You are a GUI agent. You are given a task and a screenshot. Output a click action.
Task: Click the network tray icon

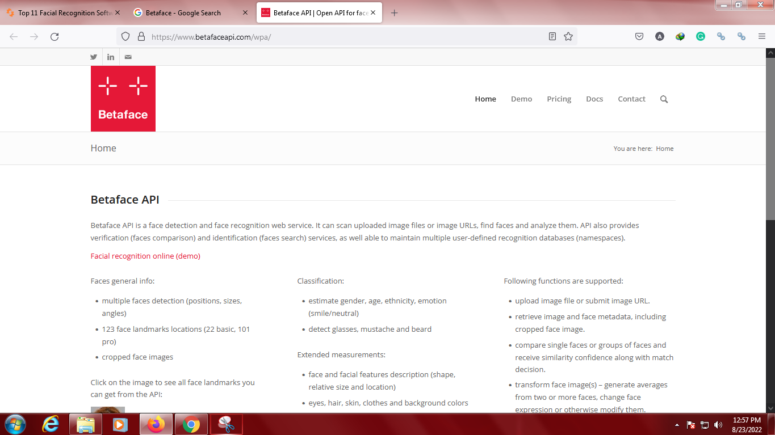click(x=705, y=425)
